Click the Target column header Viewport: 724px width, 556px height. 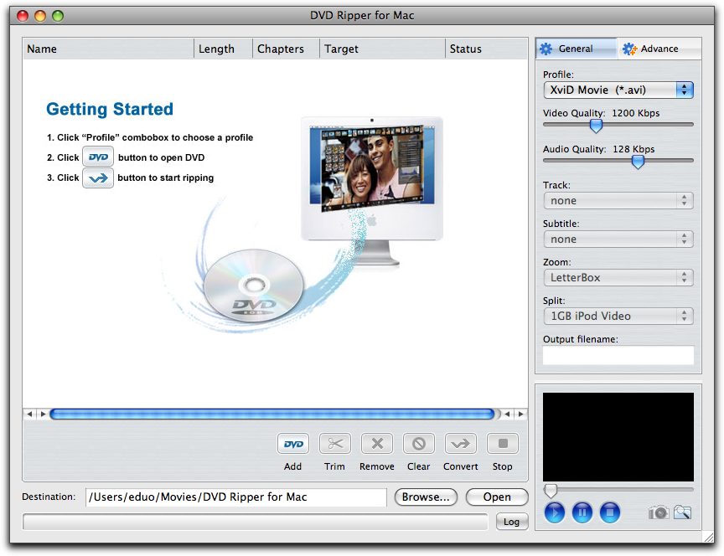(382, 49)
